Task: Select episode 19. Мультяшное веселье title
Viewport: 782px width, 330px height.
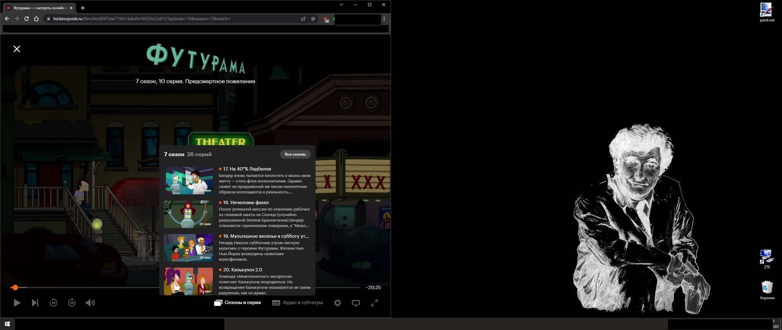Action: pyautogui.click(x=266, y=236)
